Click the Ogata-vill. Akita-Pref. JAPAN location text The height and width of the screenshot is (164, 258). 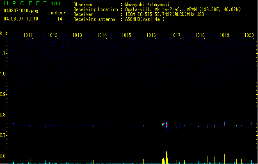point(183,9)
